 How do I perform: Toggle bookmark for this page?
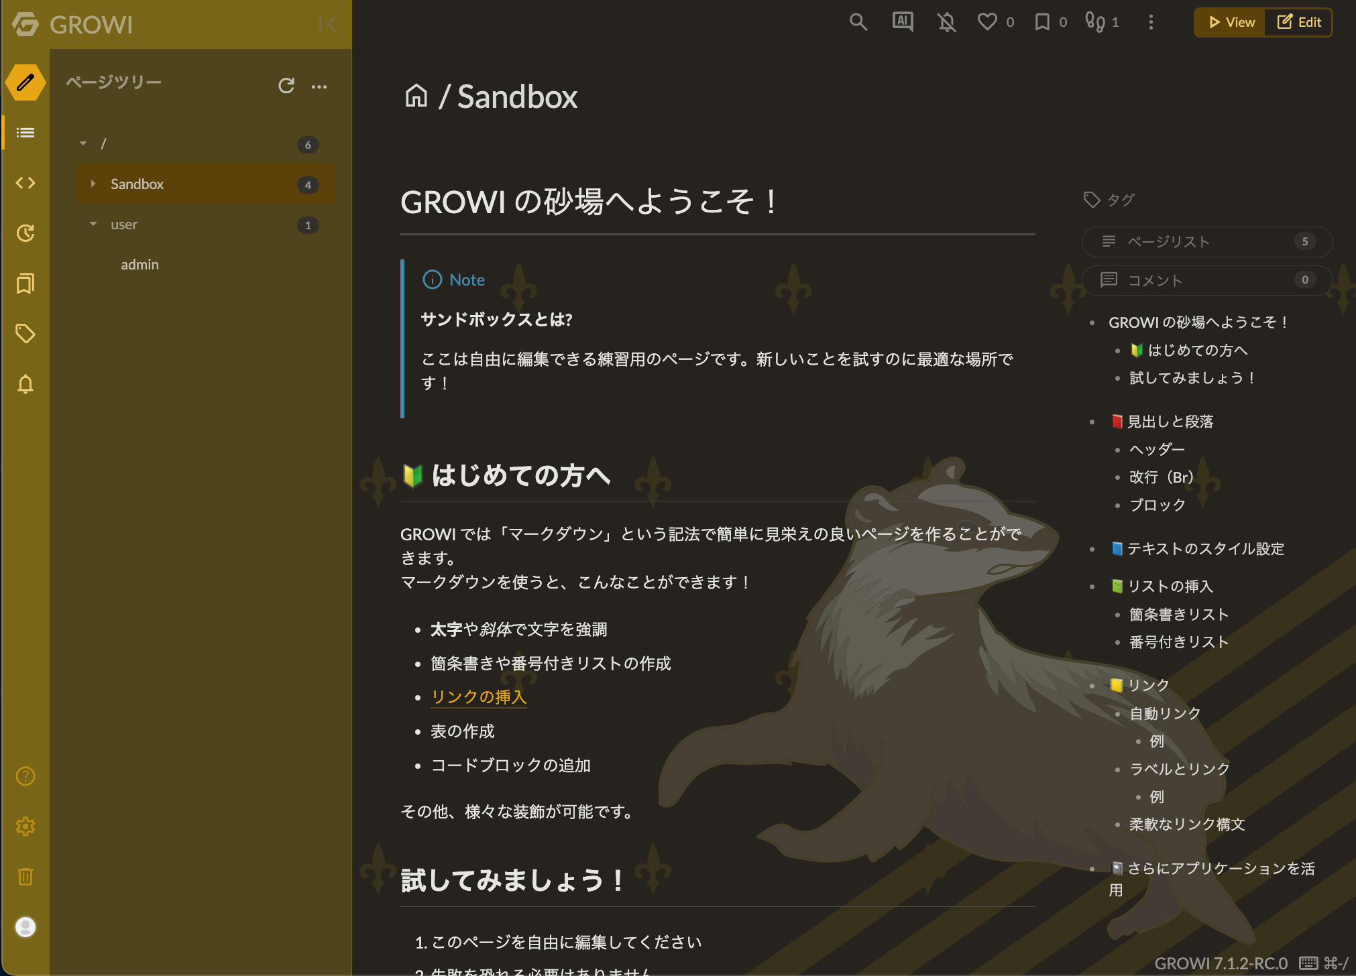(1042, 22)
